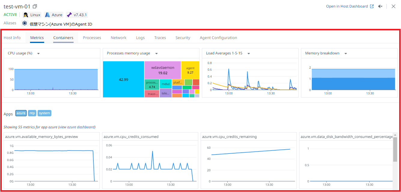Open the view azure dashboard link
Image resolution: width=401 pixels, height=192 pixels.
point(77,127)
